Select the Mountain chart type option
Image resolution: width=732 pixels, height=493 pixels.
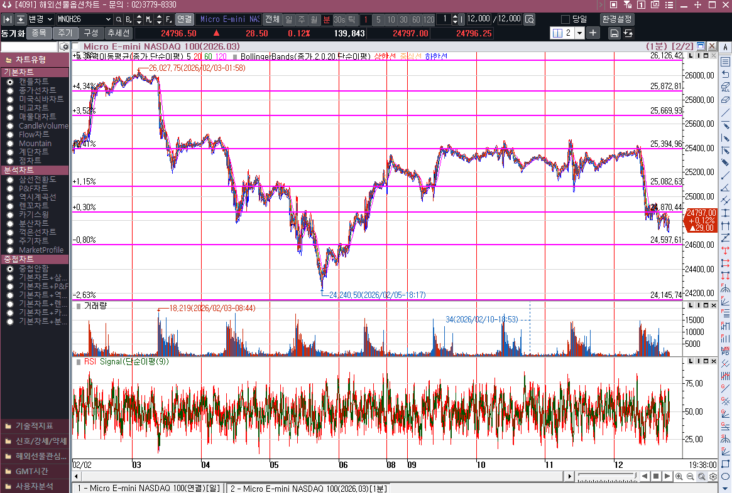10,144
